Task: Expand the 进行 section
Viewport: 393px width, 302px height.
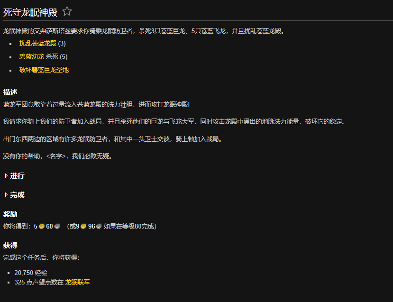Action: tap(17, 175)
